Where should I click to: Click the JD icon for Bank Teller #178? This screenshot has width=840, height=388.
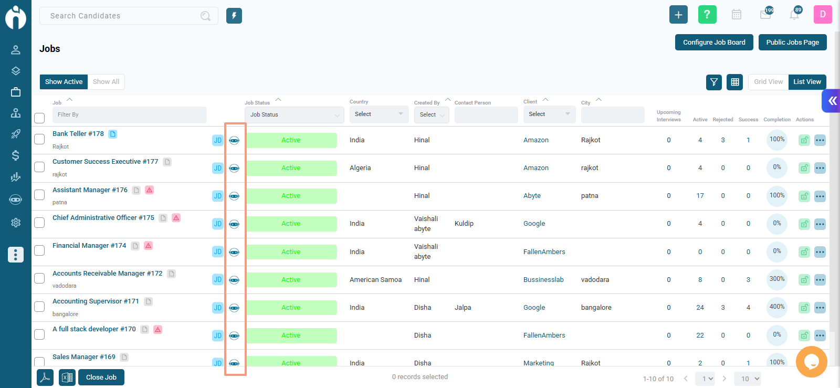218,140
